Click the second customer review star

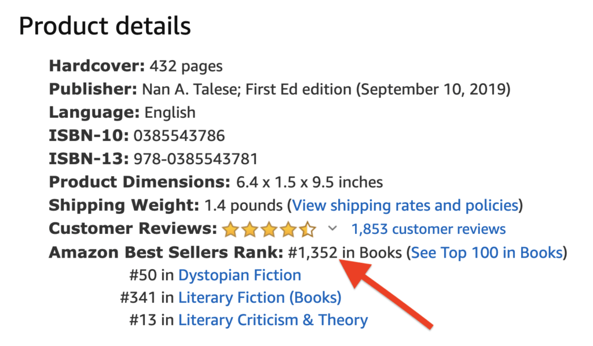pos(250,229)
